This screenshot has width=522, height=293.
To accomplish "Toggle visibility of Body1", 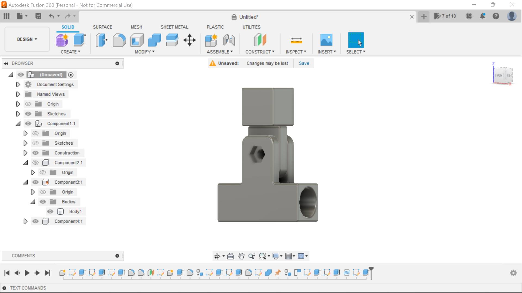I will [x=50, y=211].
